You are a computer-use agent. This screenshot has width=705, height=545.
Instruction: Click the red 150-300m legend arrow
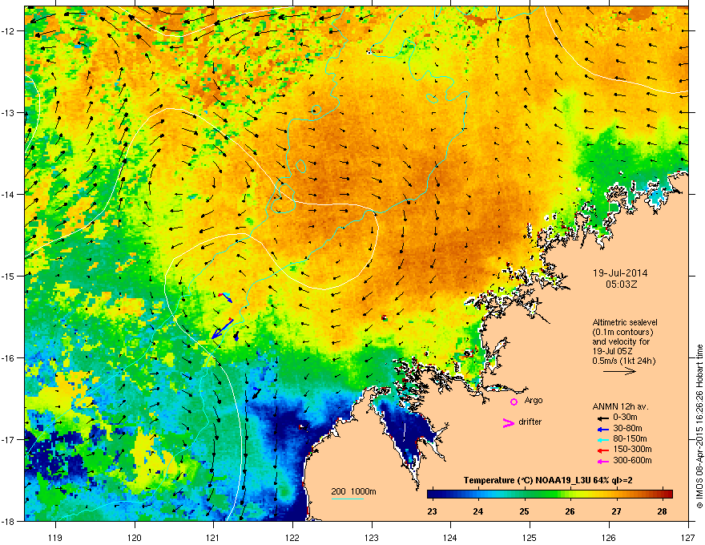pos(603,450)
